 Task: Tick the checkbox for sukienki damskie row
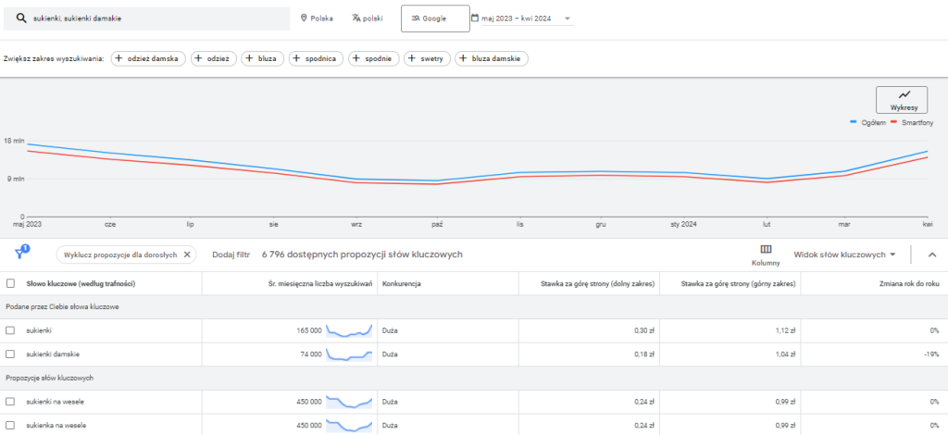[10, 354]
